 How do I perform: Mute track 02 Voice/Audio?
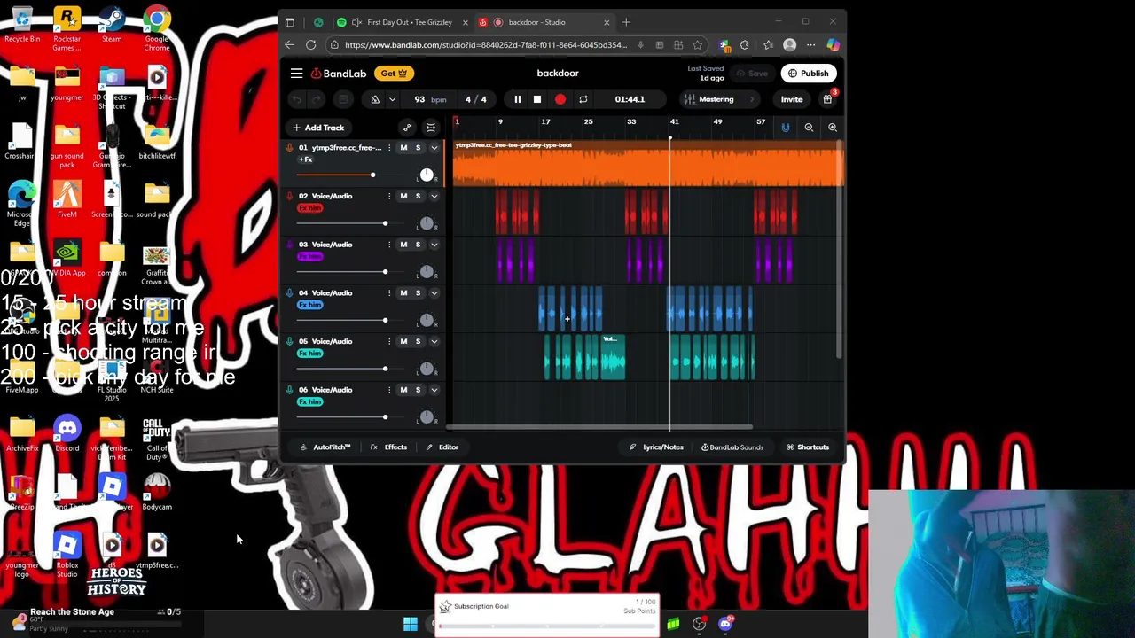tap(403, 196)
